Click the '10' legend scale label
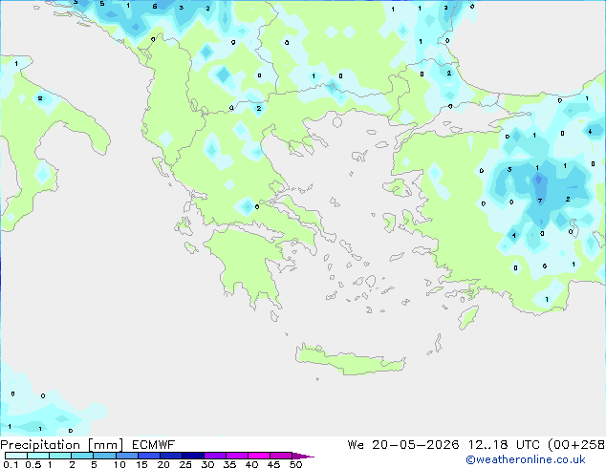Viewport: 606px width, 468px height. click(119, 464)
